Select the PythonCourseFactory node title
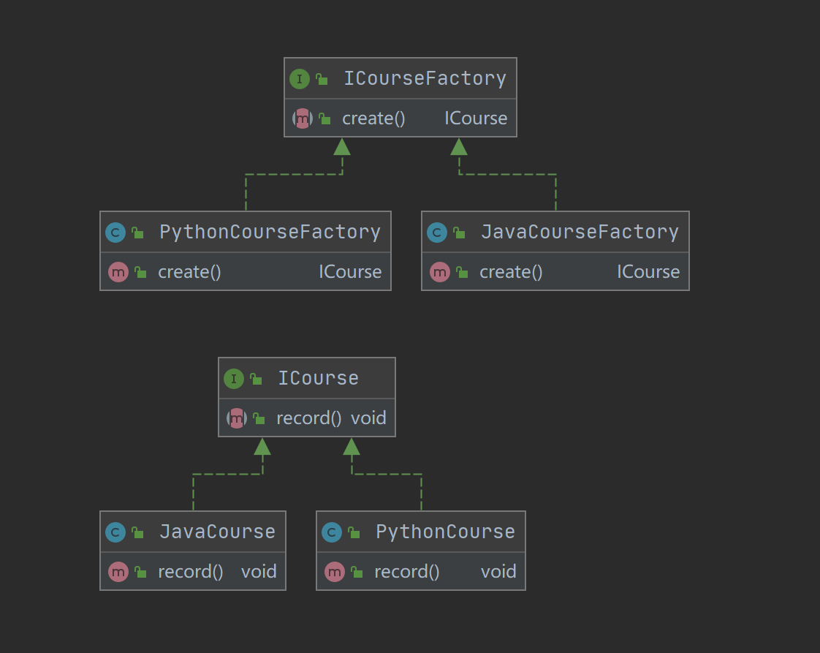The width and height of the screenshot is (820, 653). click(270, 233)
